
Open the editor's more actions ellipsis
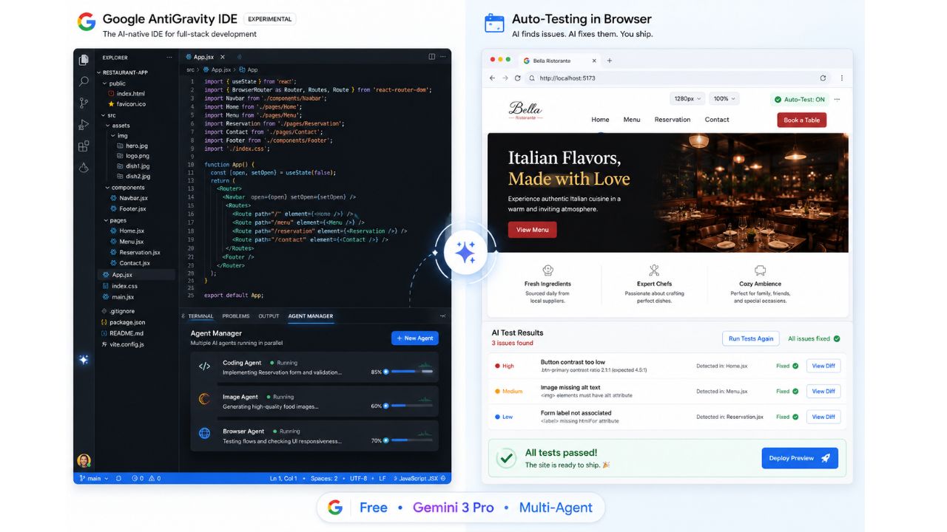click(443, 57)
